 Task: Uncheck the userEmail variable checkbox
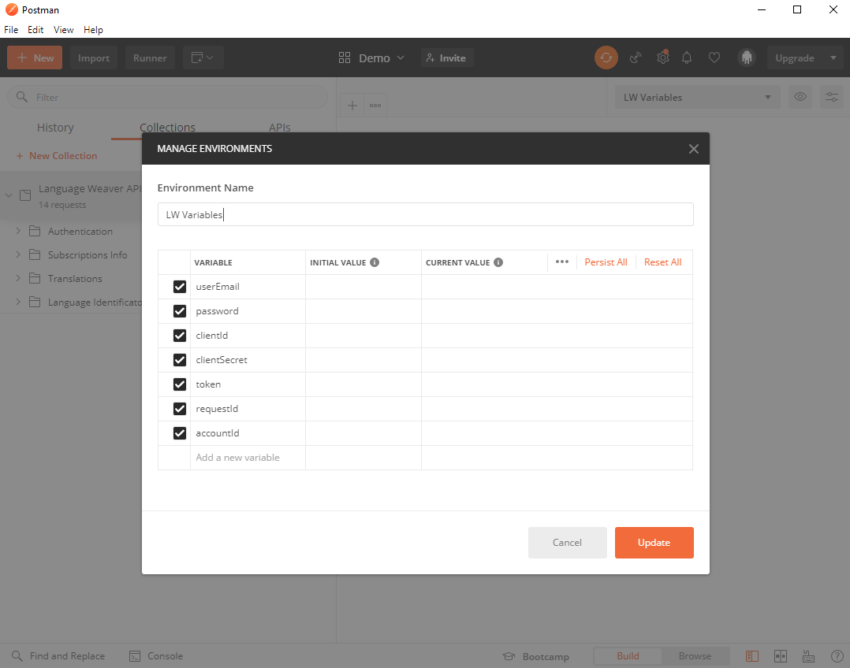pyautogui.click(x=180, y=287)
